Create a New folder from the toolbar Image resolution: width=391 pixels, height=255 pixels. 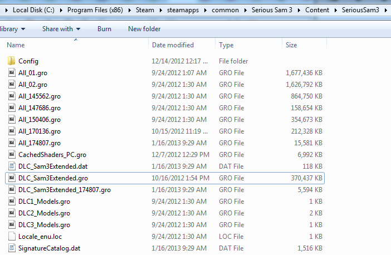(144, 29)
